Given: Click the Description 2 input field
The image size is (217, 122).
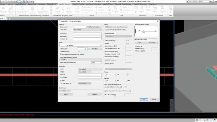Looking at the screenshot, I should [x=87, y=36].
